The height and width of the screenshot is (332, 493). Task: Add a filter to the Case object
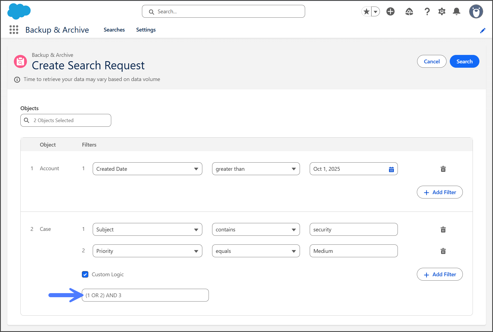click(440, 274)
